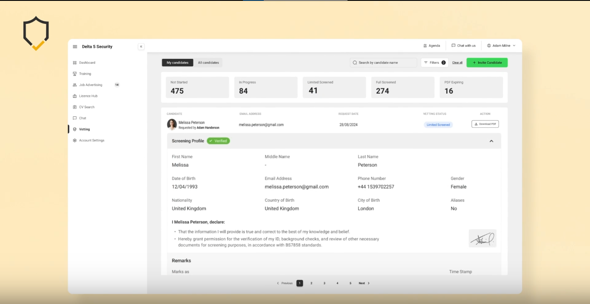The width and height of the screenshot is (590, 304).
Task: Open the Vetting menu item
Action: [84, 129]
